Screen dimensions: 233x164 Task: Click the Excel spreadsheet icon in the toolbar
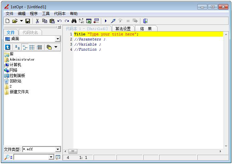(x=89, y=21)
